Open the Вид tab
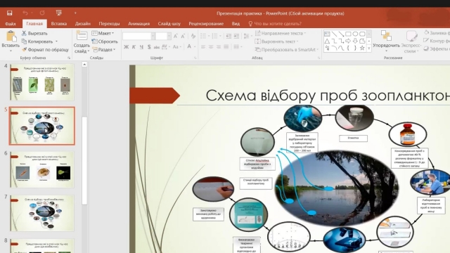The width and height of the screenshot is (450, 253). coord(236,24)
